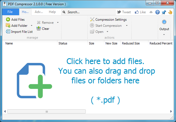176x122 pixels.
Task: Click the Open folder icon
Action: [92, 31]
